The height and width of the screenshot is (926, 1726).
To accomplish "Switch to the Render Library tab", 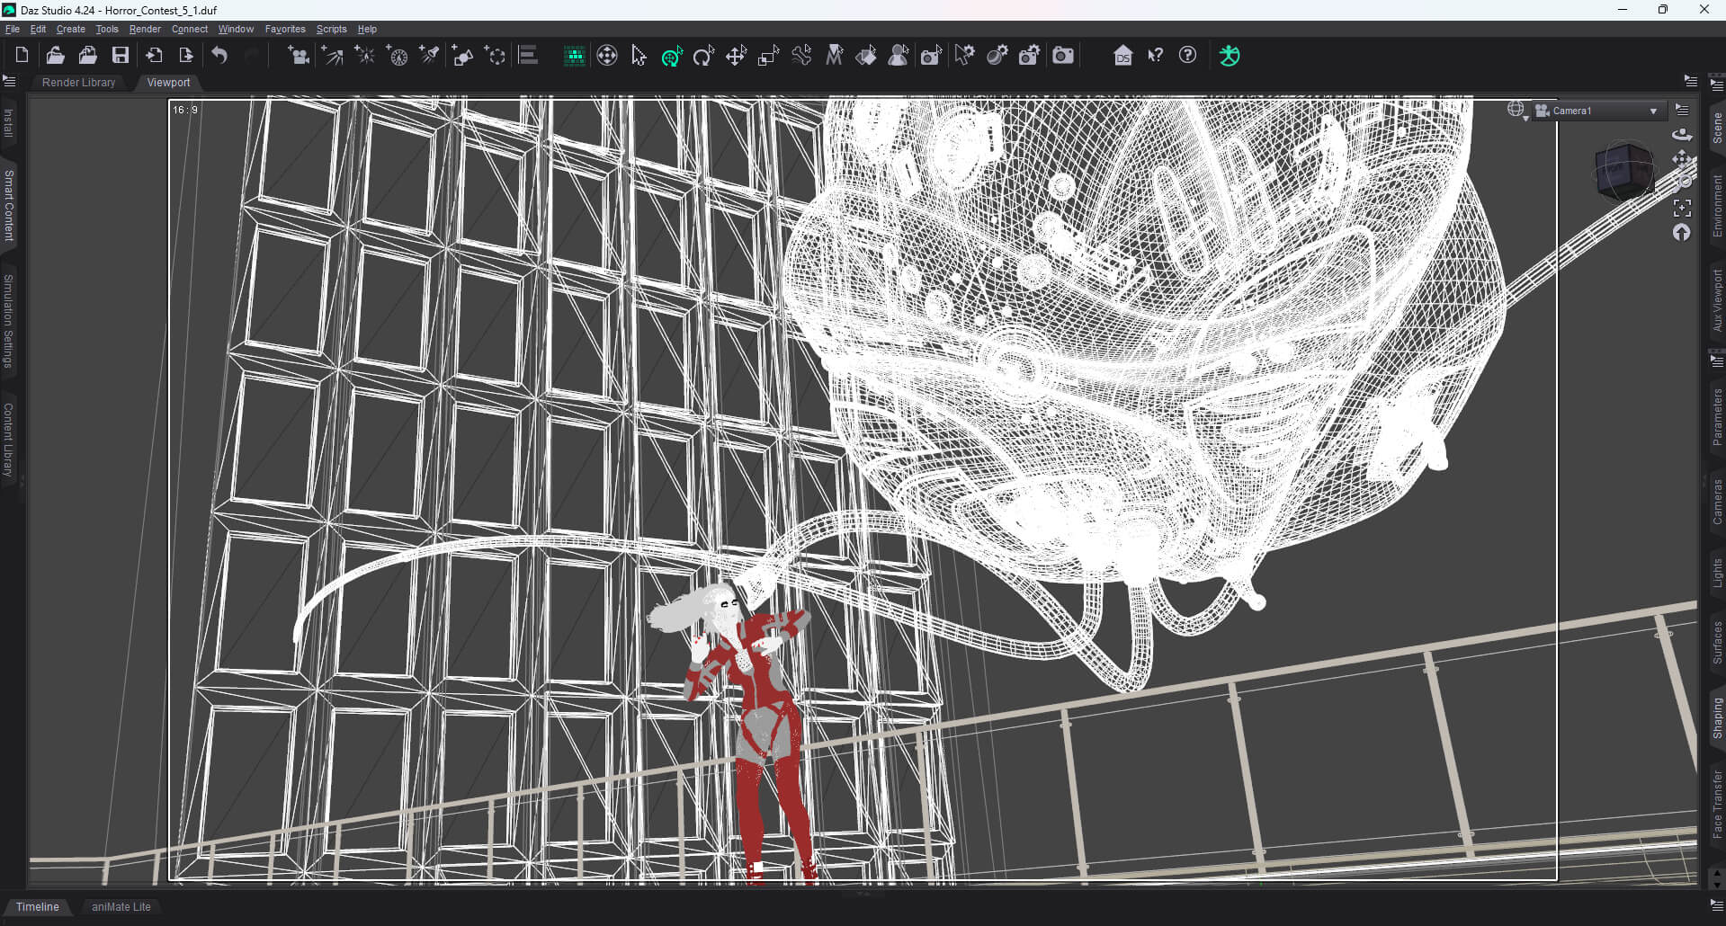I will pyautogui.click(x=79, y=83).
